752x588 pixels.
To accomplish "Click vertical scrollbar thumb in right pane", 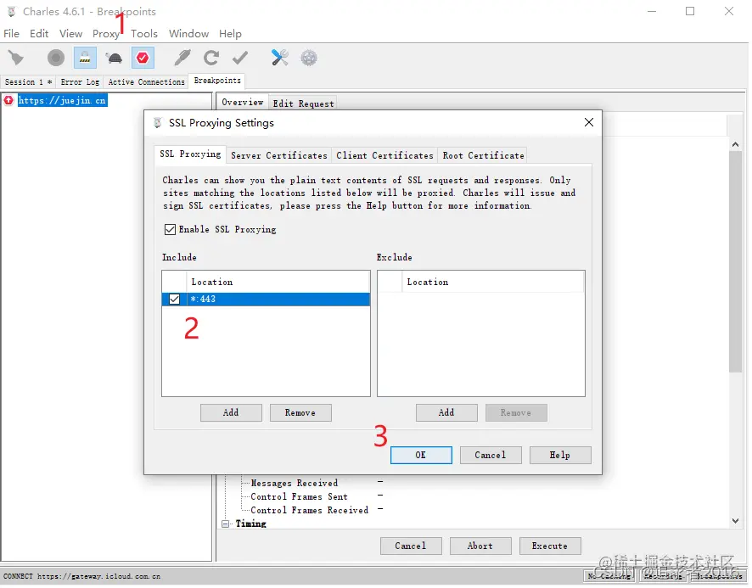I will click(x=735, y=261).
